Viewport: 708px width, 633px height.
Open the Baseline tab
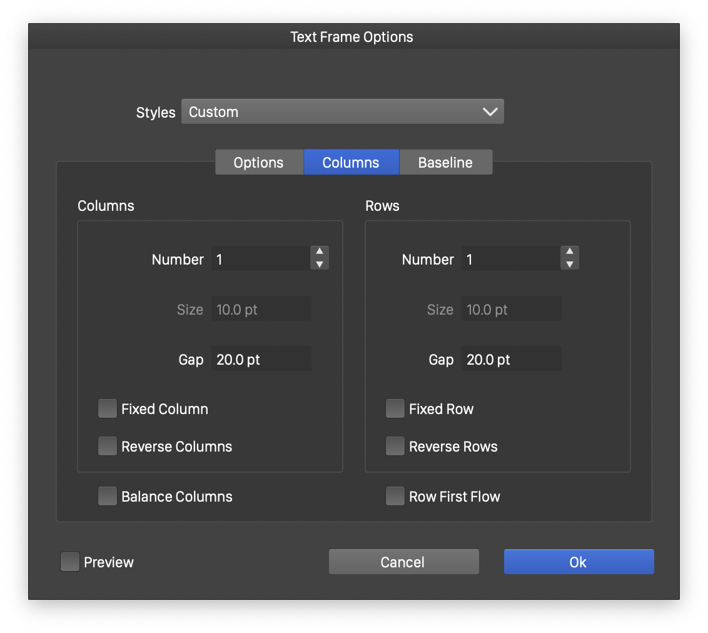click(x=445, y=163)
